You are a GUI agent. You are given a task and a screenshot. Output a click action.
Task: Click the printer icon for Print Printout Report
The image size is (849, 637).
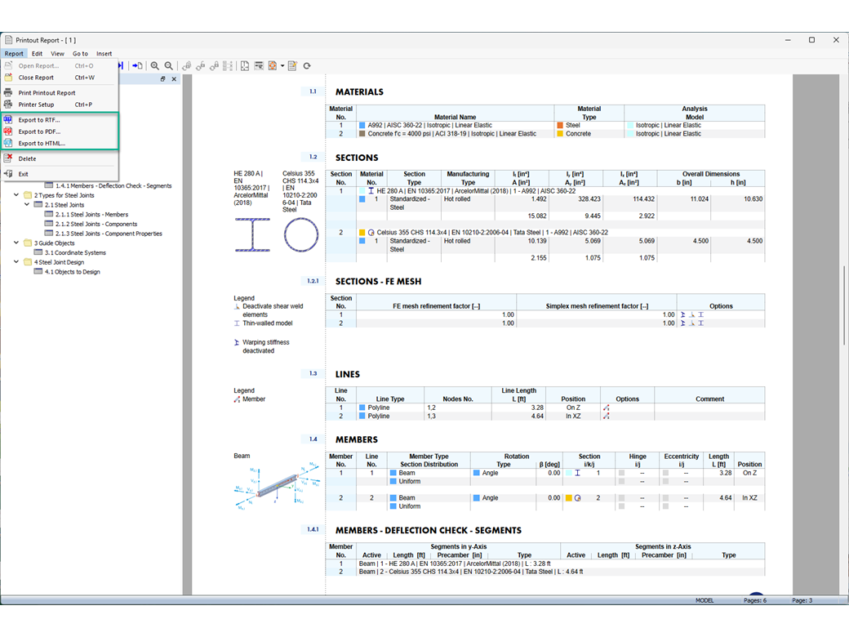[8, 92]
